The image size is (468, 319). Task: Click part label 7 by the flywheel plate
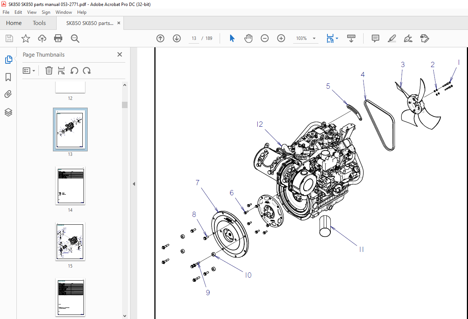(198, 183)
